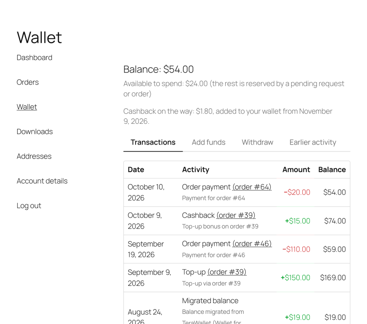
Task: Click the Wallet page title
Action: pyautogui.click(x=39, y=37)
